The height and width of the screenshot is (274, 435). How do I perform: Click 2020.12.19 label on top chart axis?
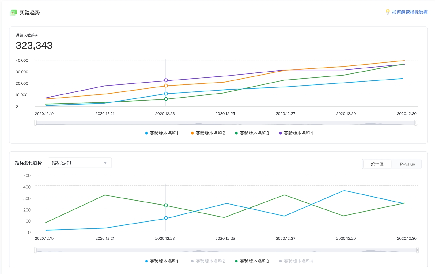[x=44, y=113]
